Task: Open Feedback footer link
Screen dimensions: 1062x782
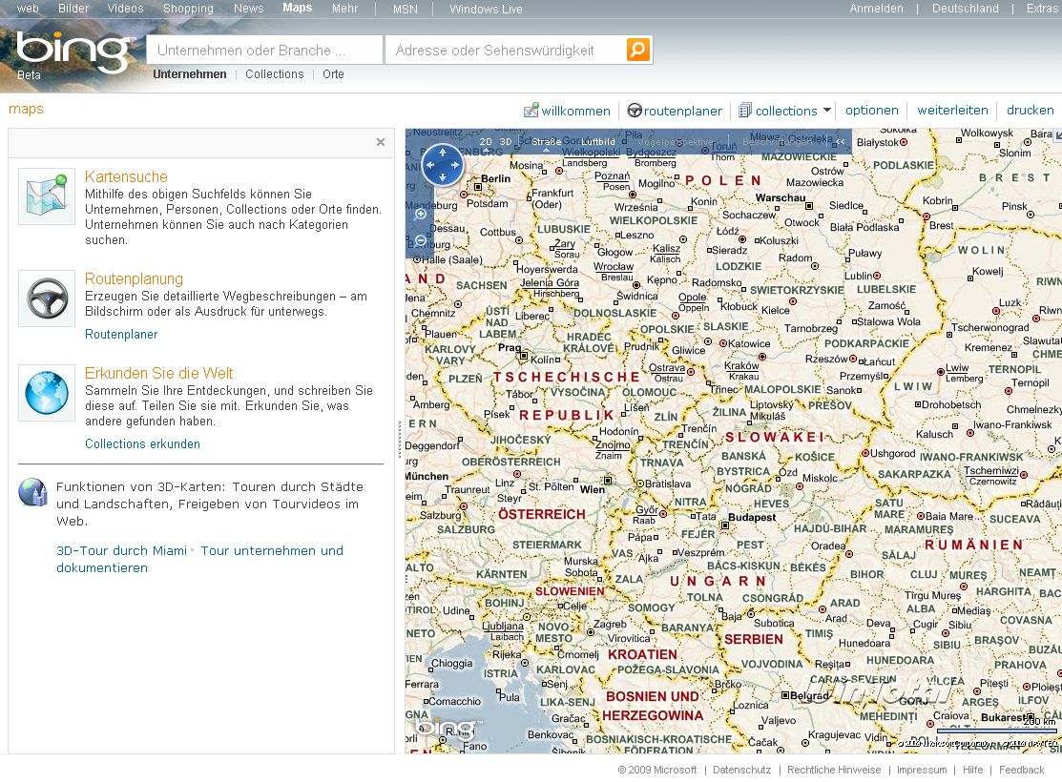Action: coord(1021,770)
